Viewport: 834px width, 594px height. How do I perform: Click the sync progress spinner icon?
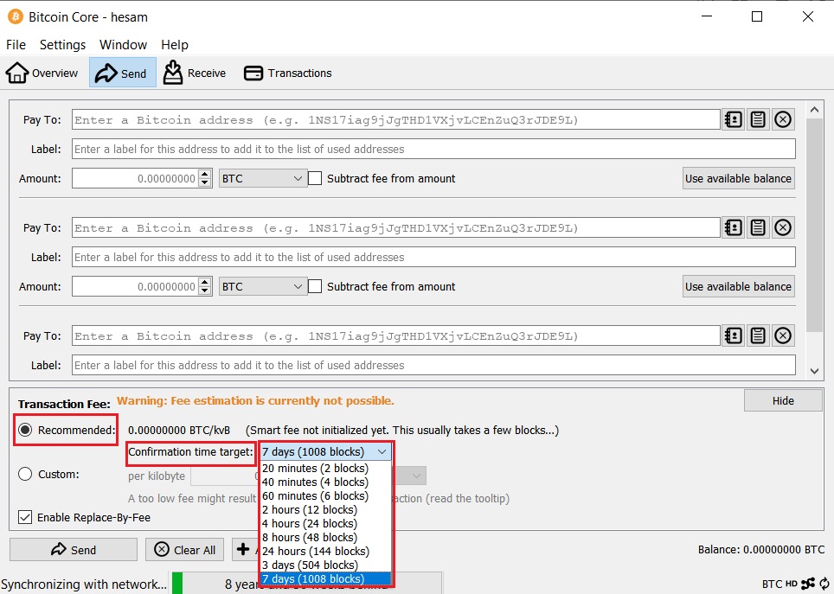pyautogui.click(x=824, y=584)
